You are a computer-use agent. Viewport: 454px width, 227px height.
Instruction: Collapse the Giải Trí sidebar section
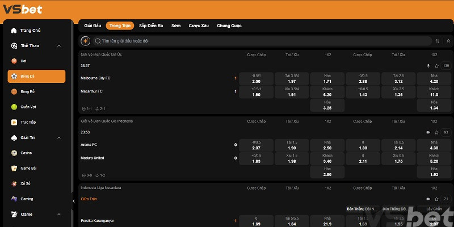tap(59, 137)
